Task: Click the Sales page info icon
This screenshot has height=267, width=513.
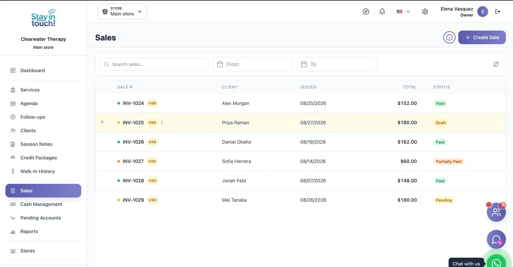Action: tap(449, 37)
